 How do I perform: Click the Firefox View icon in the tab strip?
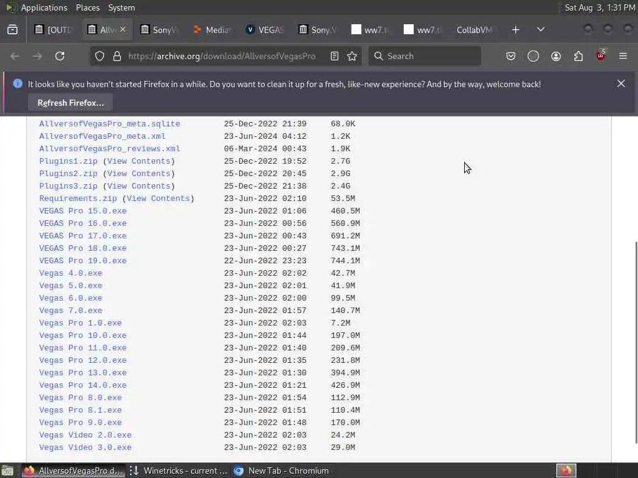click(x=12, y=30)
